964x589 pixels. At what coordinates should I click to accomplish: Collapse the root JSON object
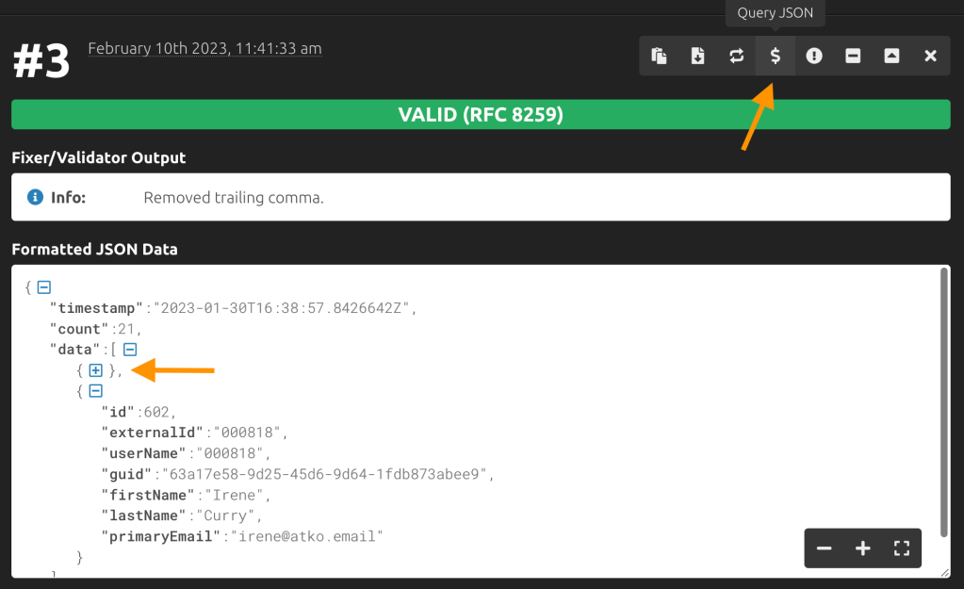tap(43, 287)
